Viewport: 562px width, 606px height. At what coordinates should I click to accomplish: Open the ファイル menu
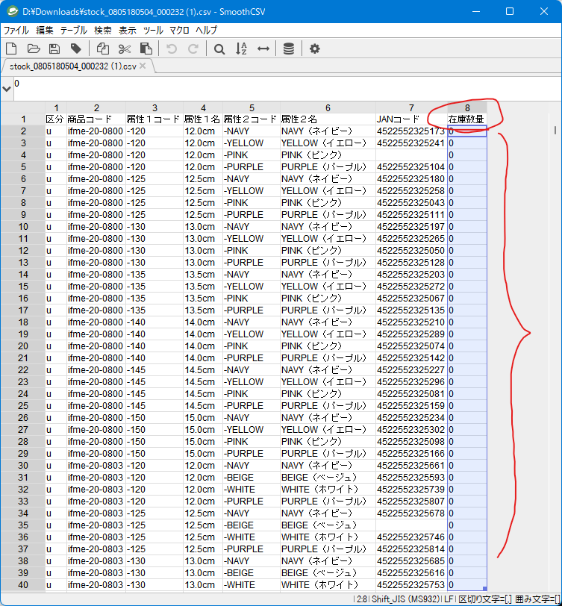point(16,31)
